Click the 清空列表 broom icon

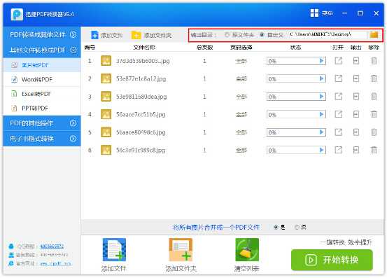click(x=247, y=250)
